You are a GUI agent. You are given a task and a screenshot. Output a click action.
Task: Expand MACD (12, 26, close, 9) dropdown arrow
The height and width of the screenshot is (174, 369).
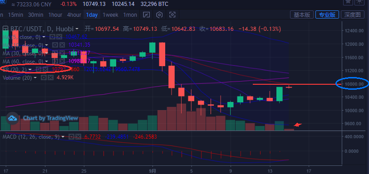(63, 137)
